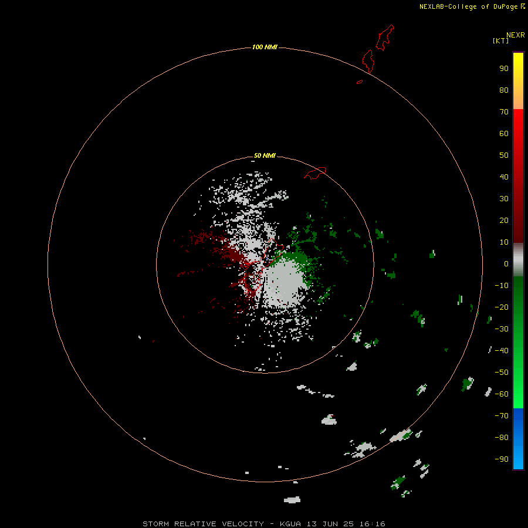Pick the yellow-orange segment of the color bar
This screenshot has width=528, height=528.
pyautogui.click(x=518, y=81)
